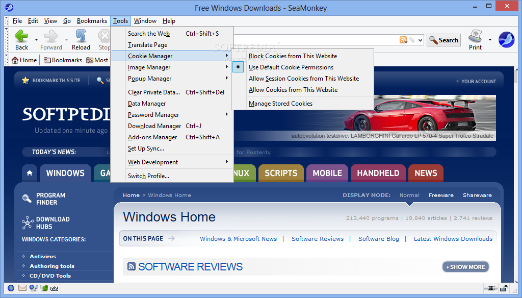Click the SeaMonkey throbber logo on toolbar
This screenshot has height=298, width=522.
506,40
